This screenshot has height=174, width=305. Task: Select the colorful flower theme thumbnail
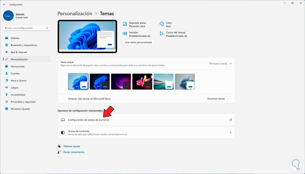(x=142, y=82)
